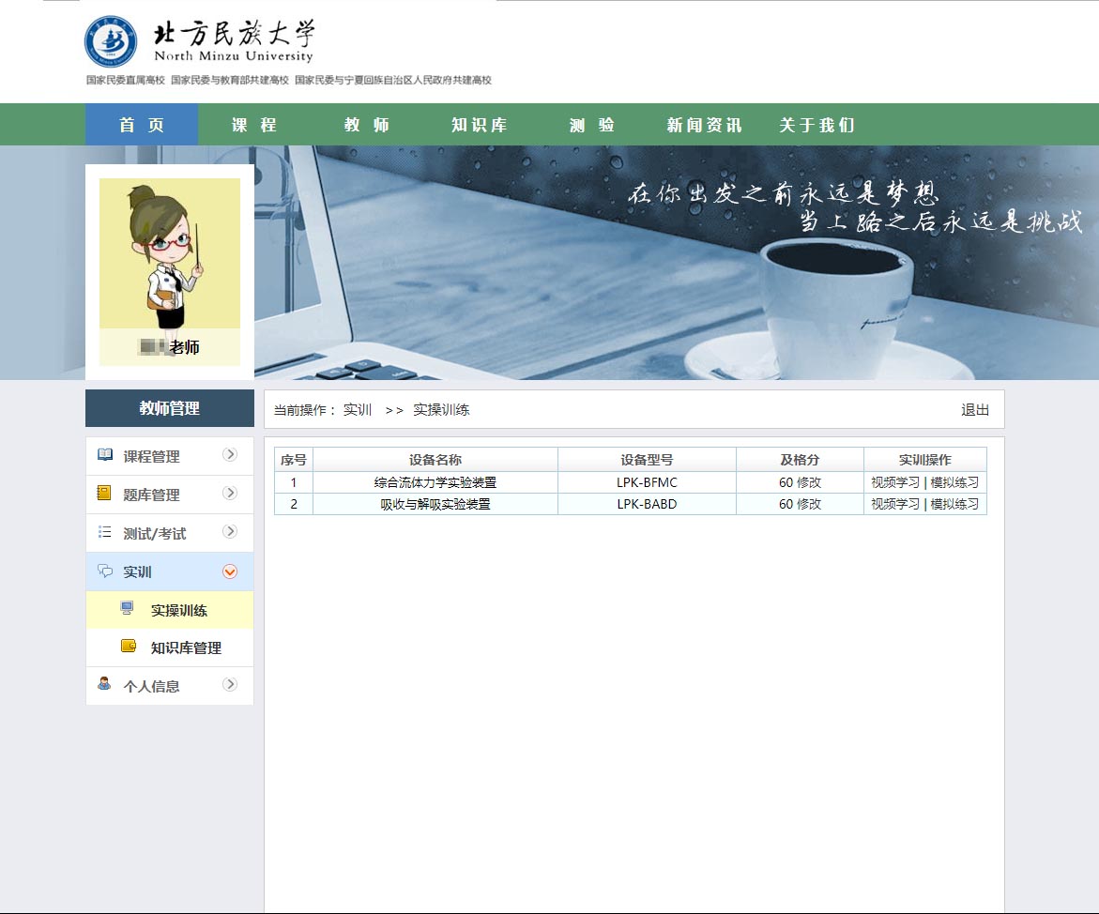Image resolution: width=1099 pixels, height=914 pixels.
Task: Click the speech bubble icon beside 实训
Action: point(105,571)
